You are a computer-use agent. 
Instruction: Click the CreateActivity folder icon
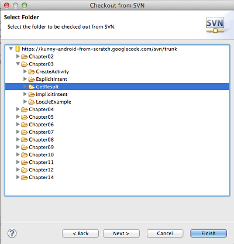[x=32, y=72]
